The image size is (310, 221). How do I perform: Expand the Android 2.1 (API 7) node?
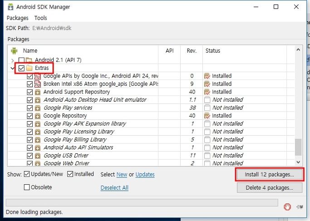[13, 60]
